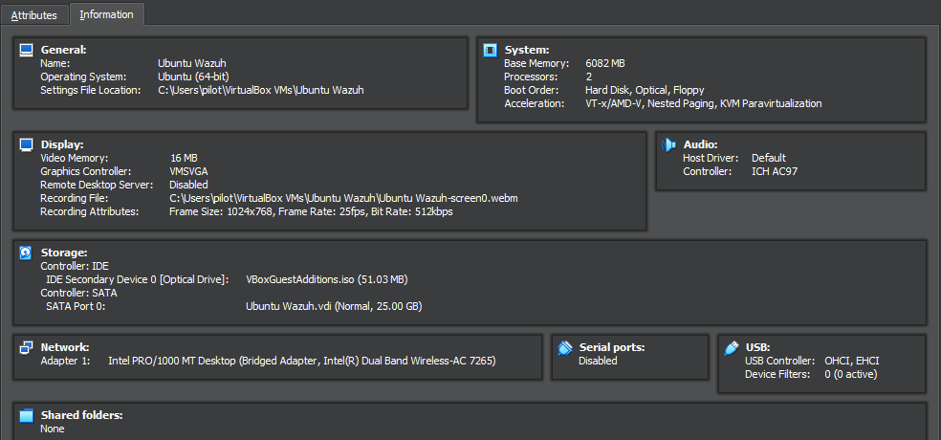This screenshot has width=941, height=440.
Task: Click the Controller: SATA storage row
Action: (78, 293)
